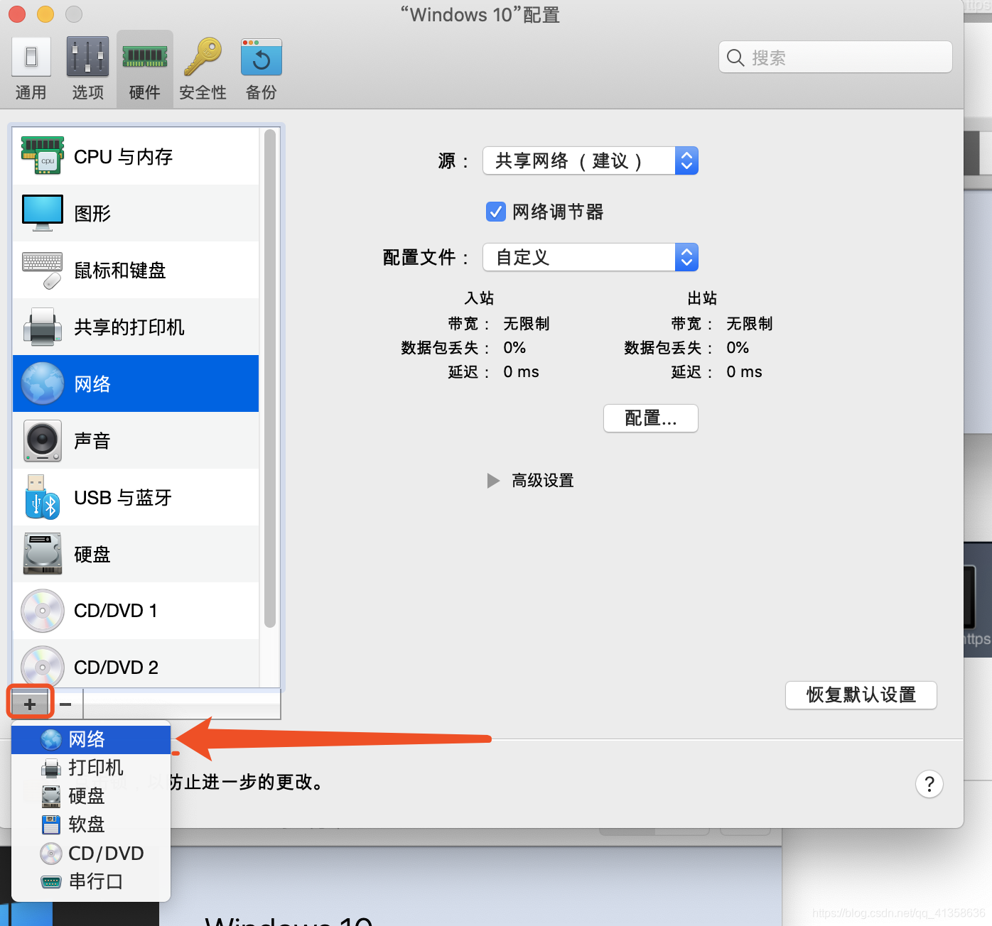Click the 入站 heading
992x926 pixels.
click(x=480, y=298)
